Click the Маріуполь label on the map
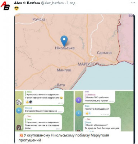 tap(89, 64)
